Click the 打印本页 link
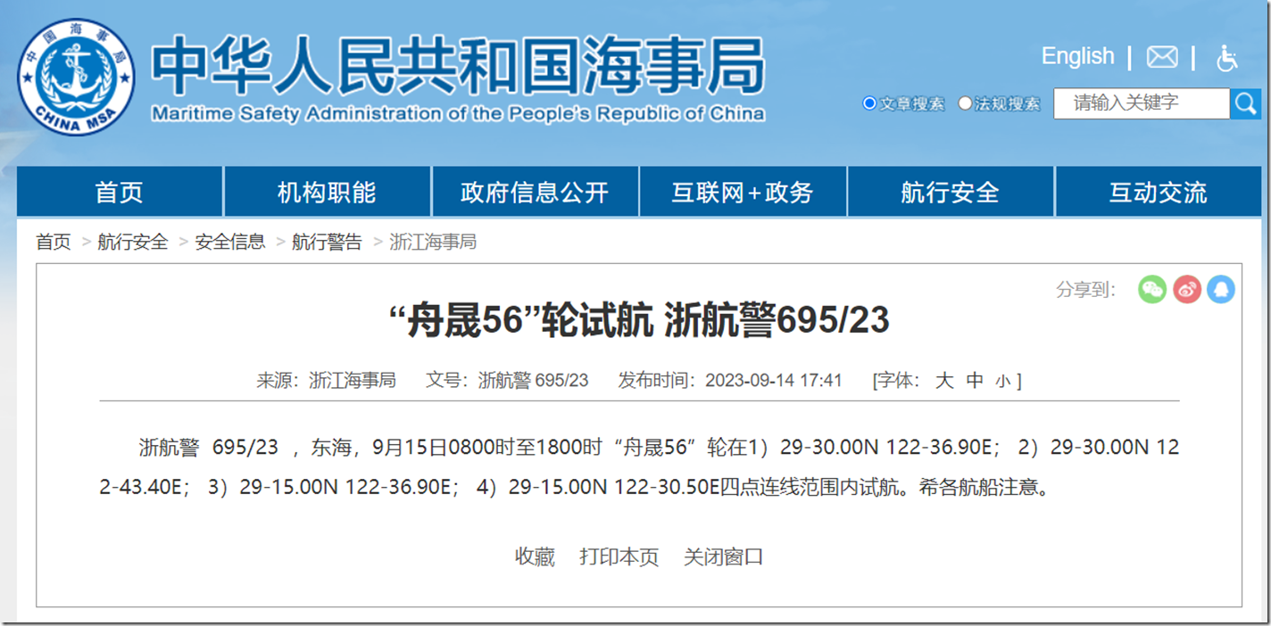 (x=619, y=557)
